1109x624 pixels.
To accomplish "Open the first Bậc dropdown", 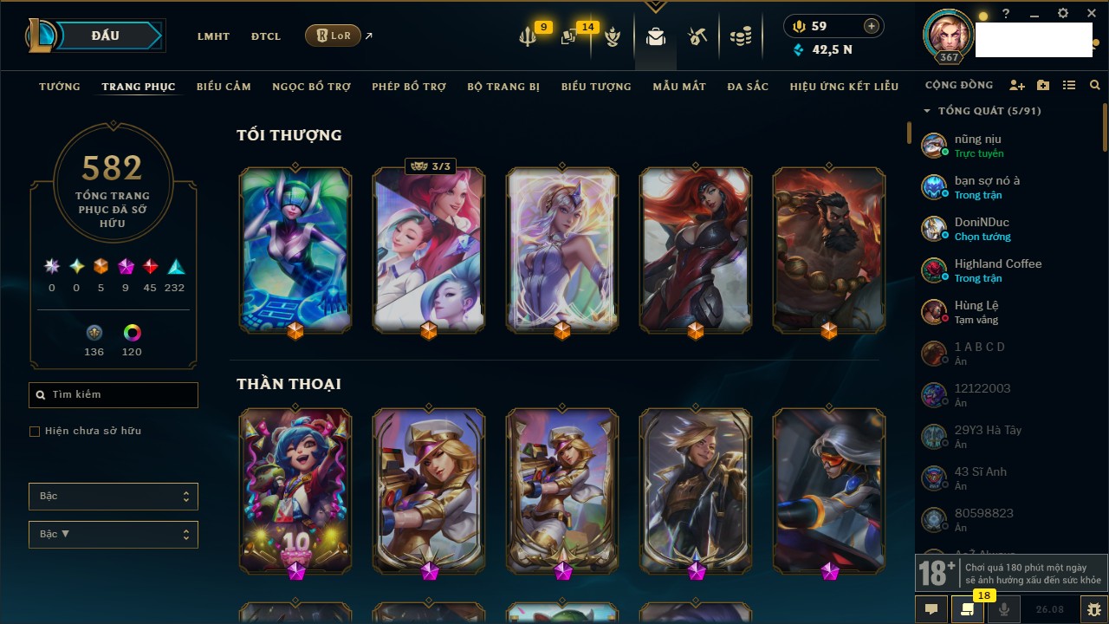I will [x=113, y=497].
